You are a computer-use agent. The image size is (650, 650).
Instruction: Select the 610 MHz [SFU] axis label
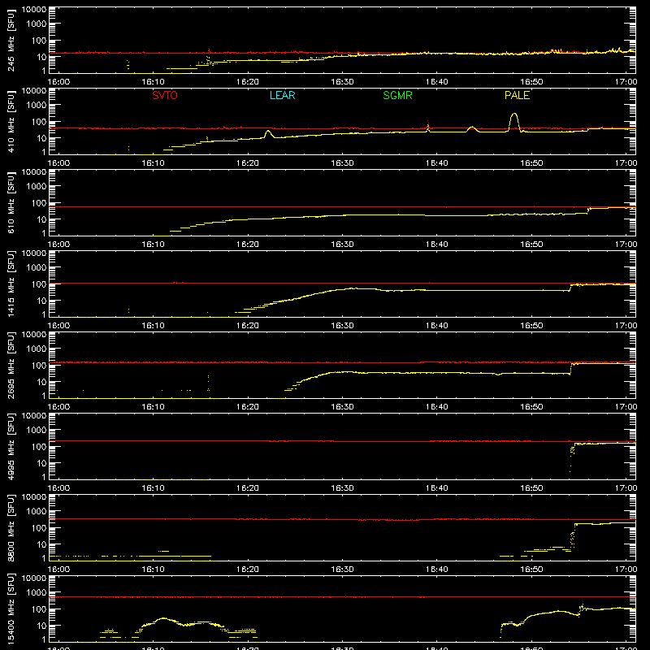[x=11, y=202]
